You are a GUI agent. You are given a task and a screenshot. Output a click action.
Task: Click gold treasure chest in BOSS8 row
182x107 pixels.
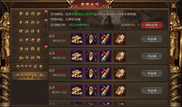(77, 73)
